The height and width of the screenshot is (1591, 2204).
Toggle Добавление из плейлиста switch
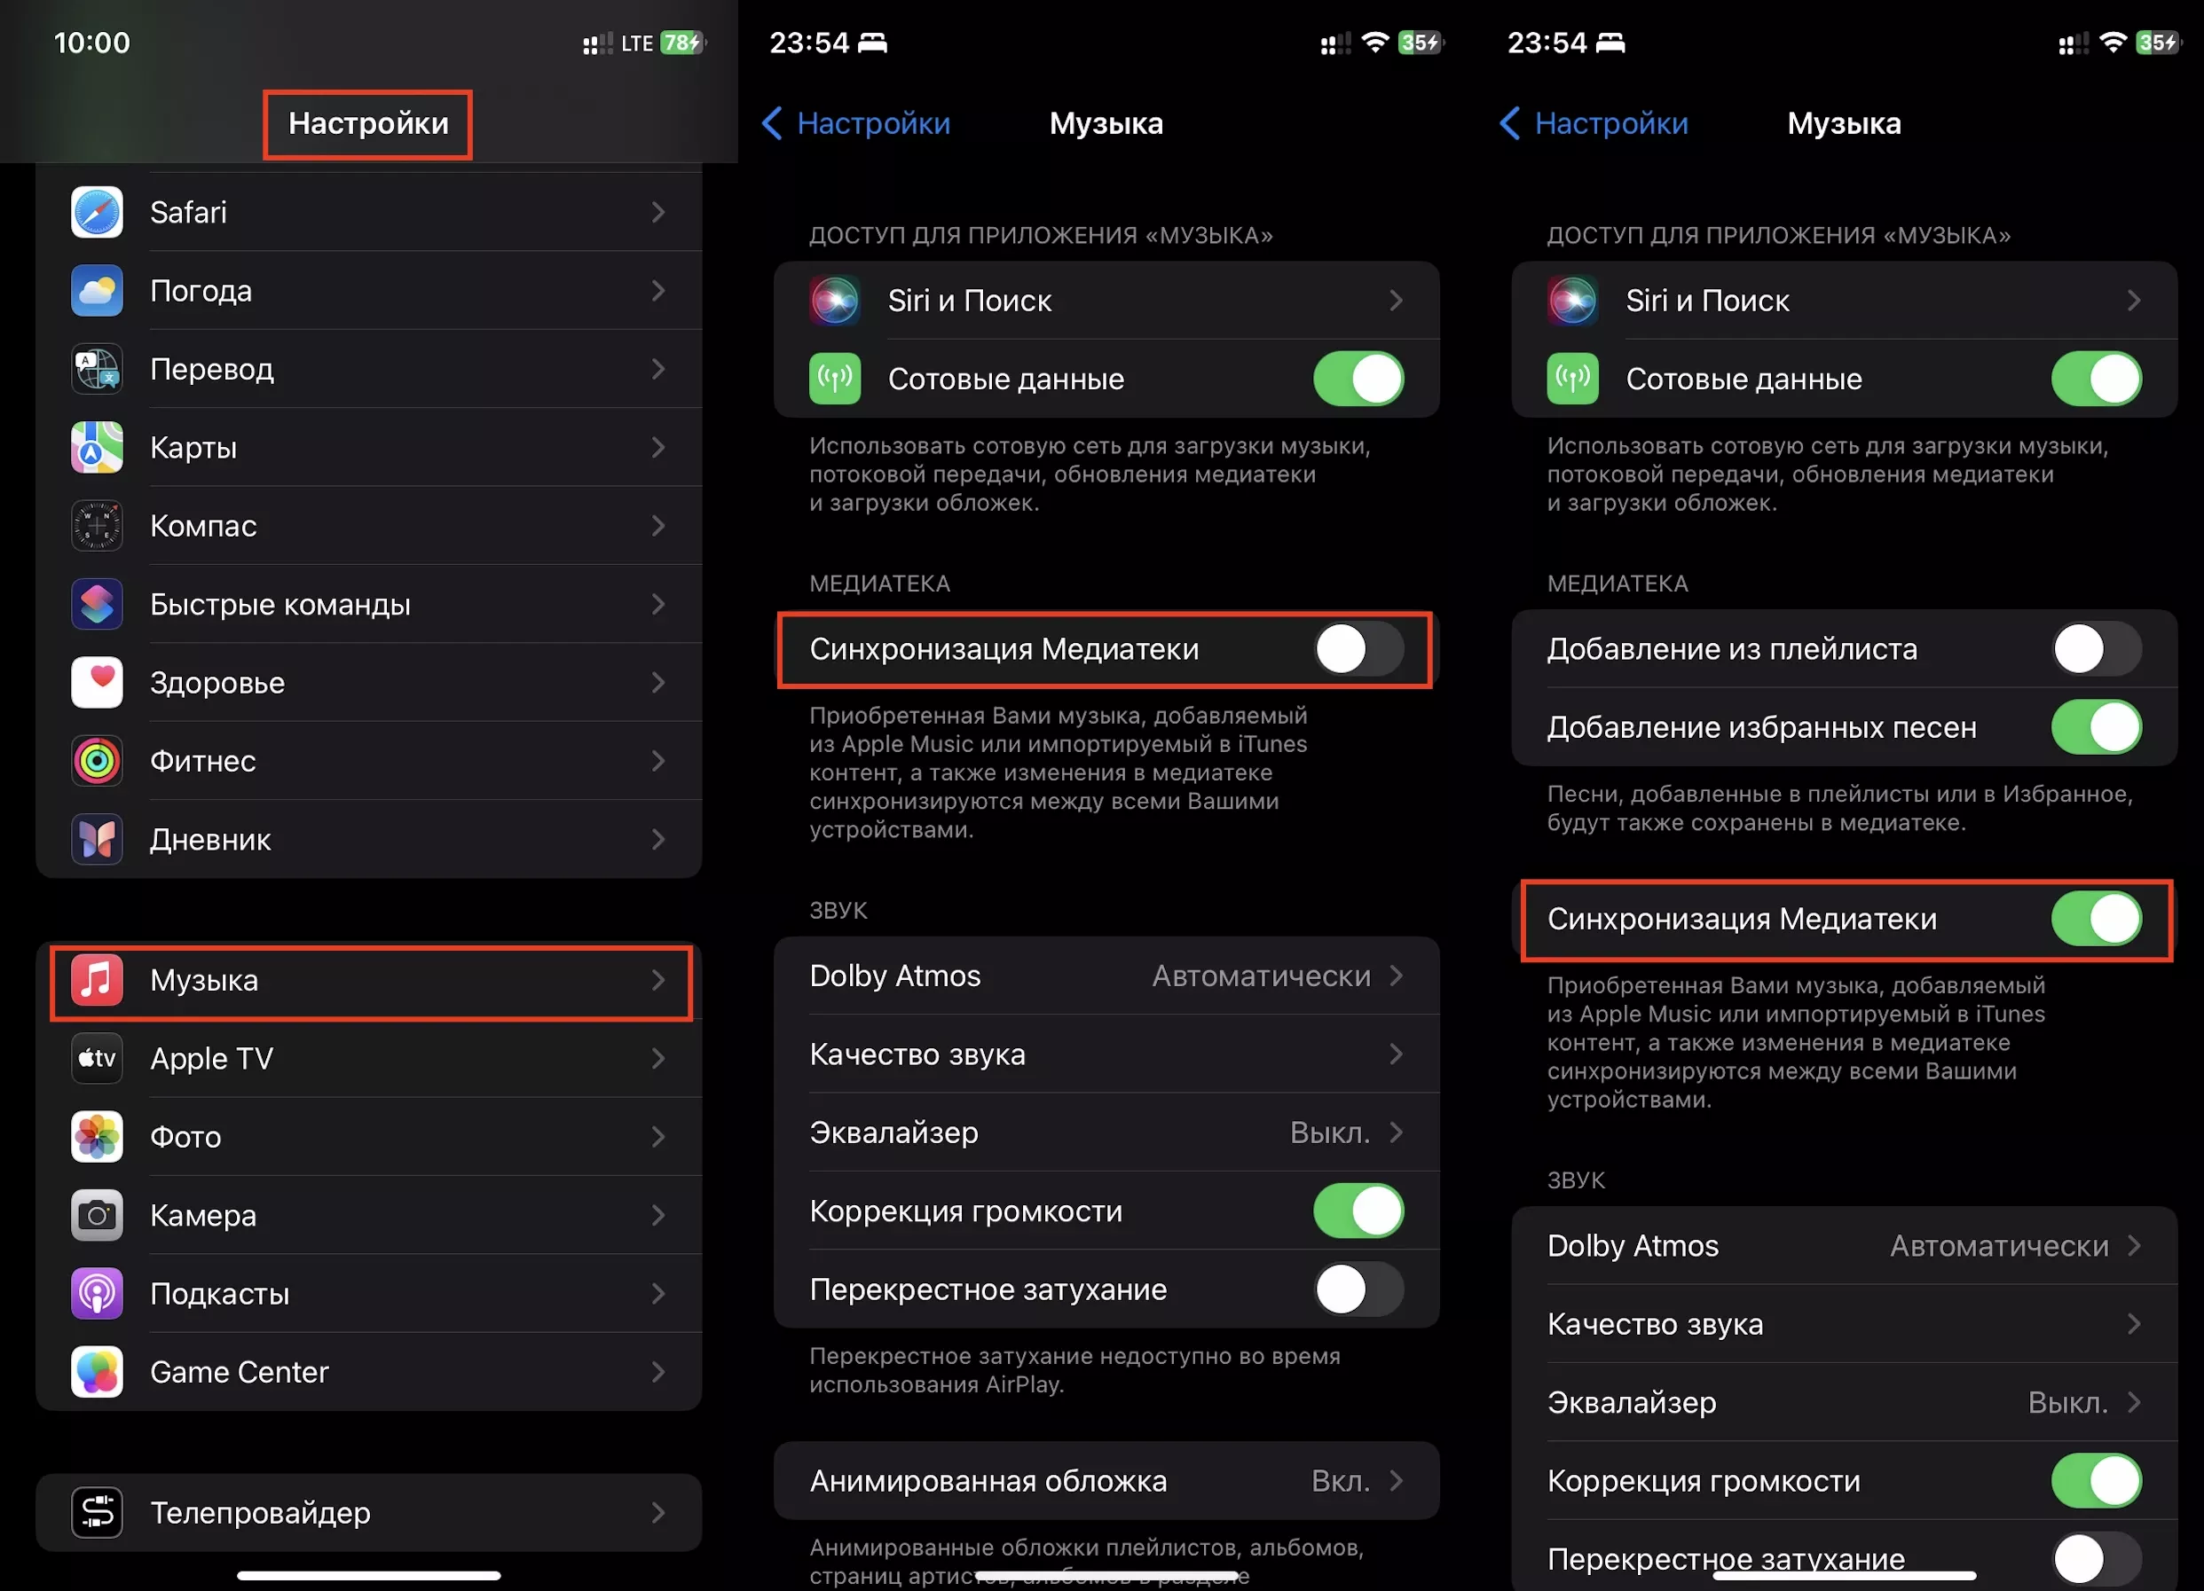[2096, 649]
